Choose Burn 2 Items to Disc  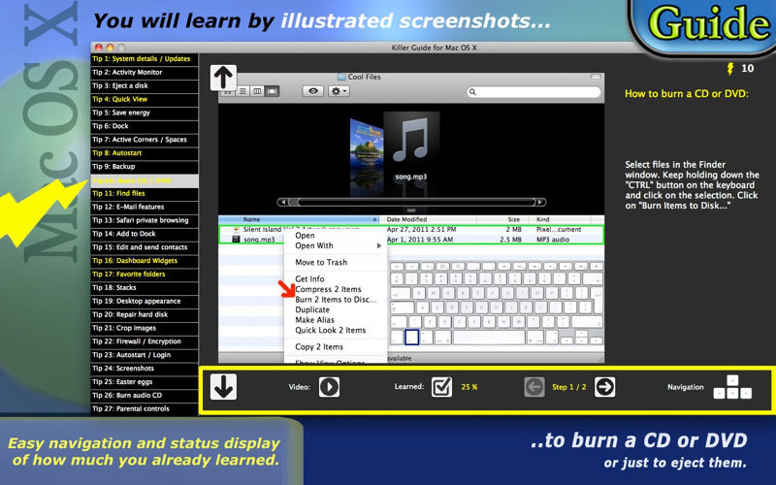click(336, 300)
